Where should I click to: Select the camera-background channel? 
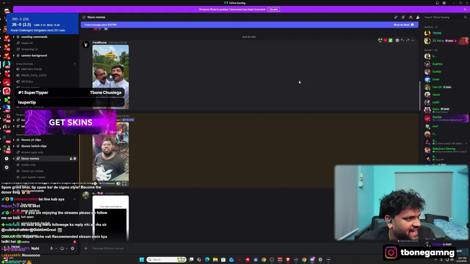(x=34, y=55)
